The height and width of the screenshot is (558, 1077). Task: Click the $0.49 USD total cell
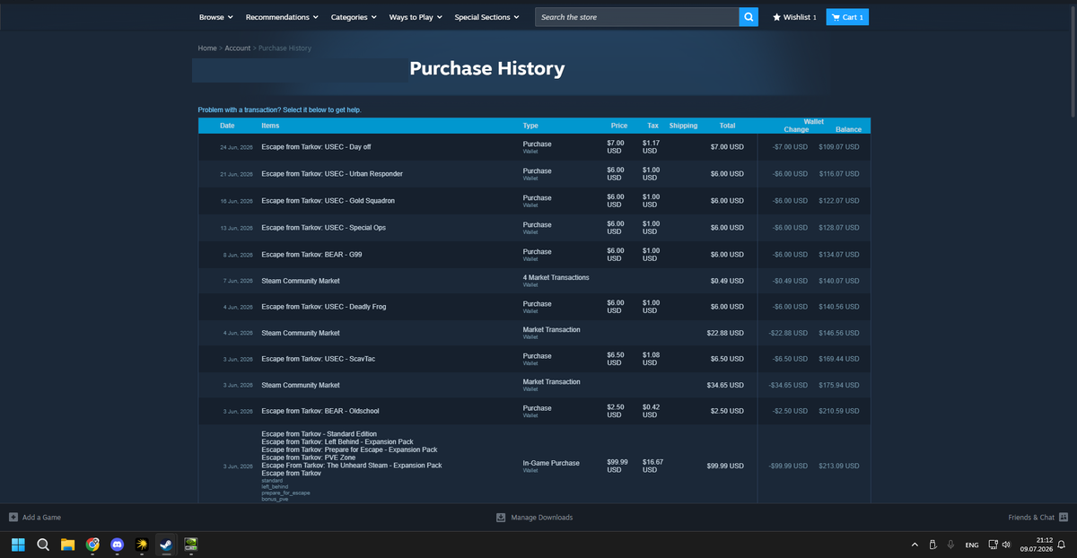click(727, 281)
